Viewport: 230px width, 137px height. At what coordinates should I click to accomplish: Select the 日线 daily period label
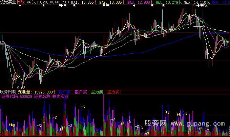pyautogui.click(x=21, y=2)
